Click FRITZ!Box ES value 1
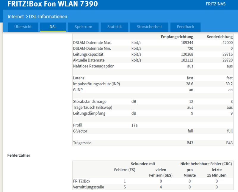This screenshot has height=192, width=238. [x=125, y=181]
